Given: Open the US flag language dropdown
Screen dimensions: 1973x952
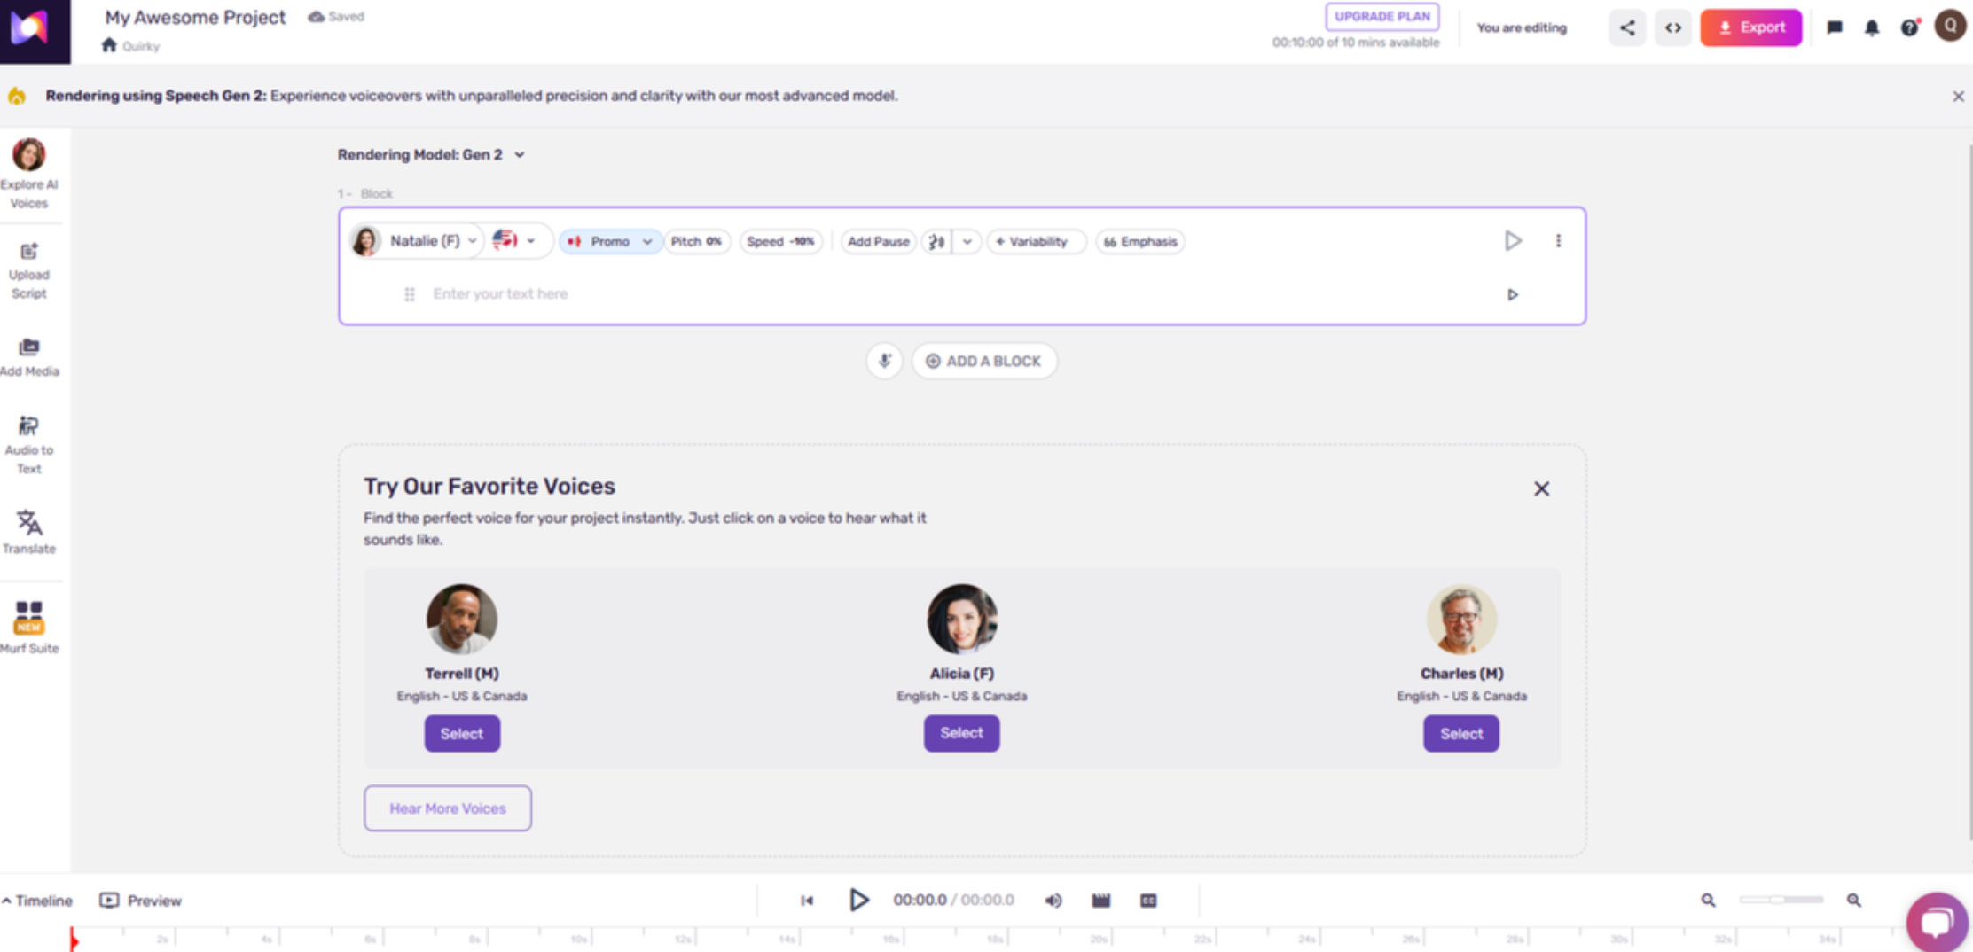Looking at the screenshot, I should pos(515,241).
